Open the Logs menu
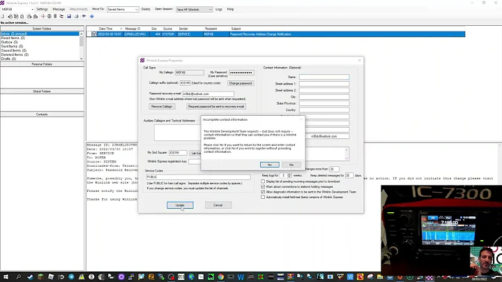502x282 pixels. [x=219, y=9]
